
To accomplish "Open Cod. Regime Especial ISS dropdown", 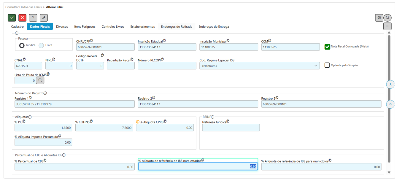I will (260, 66).
